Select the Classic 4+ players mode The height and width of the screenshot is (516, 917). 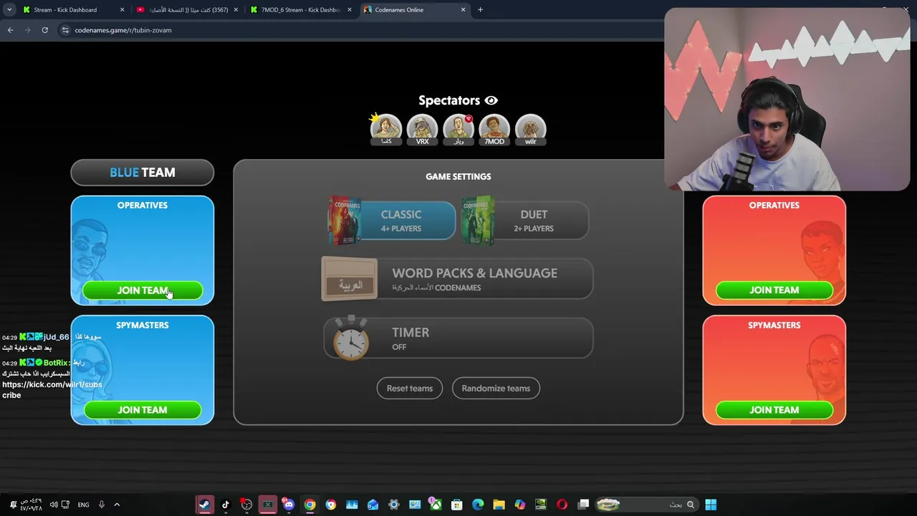(392, 221)
